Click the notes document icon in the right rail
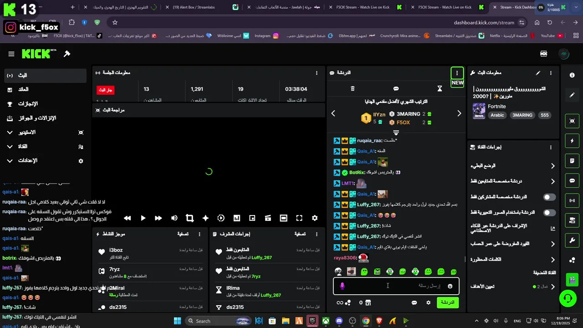 (x=572, y=161)
